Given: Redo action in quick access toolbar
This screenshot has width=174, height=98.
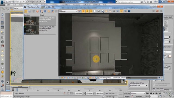Looking at the screenshot, I should click(x=21, y=2).
